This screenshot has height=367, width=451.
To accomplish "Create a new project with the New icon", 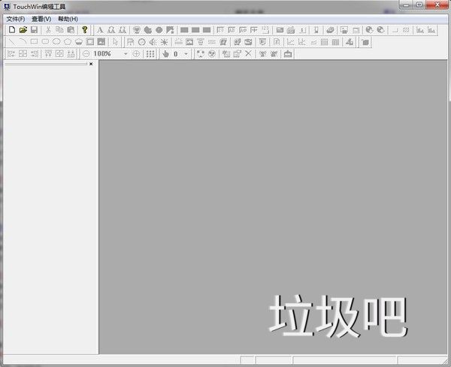I will [x=12, y=30].
